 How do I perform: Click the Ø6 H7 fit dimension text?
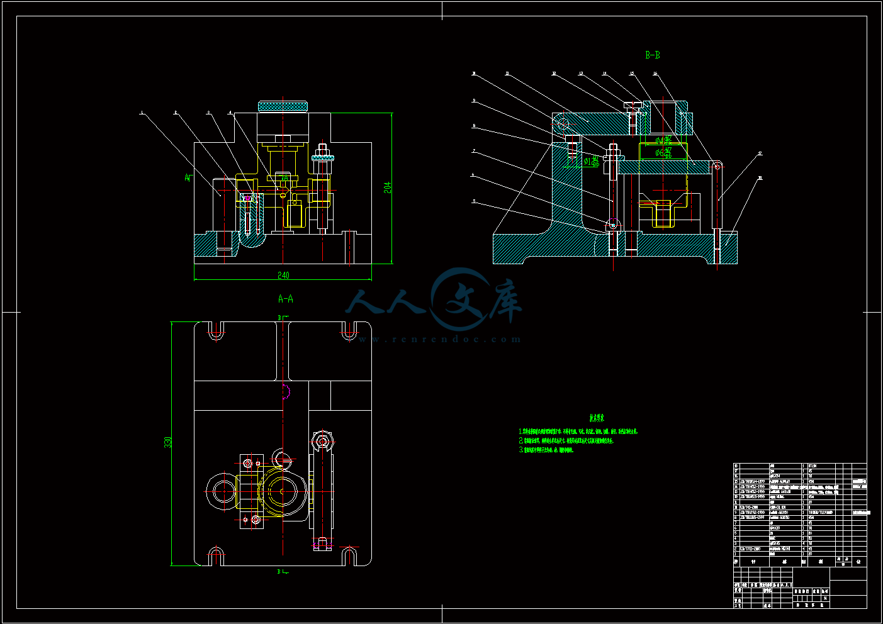coord(663,152)
